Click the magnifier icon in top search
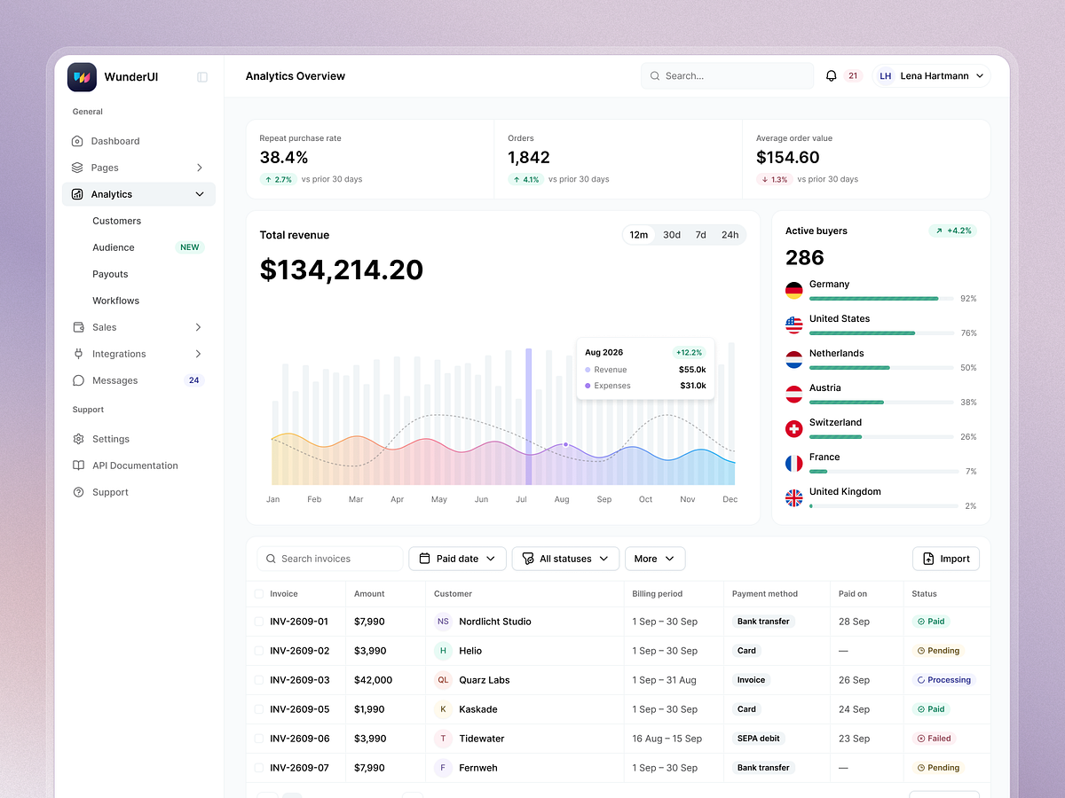Image resolution: width=1065 pixels, height=798 pixels. 655,76
